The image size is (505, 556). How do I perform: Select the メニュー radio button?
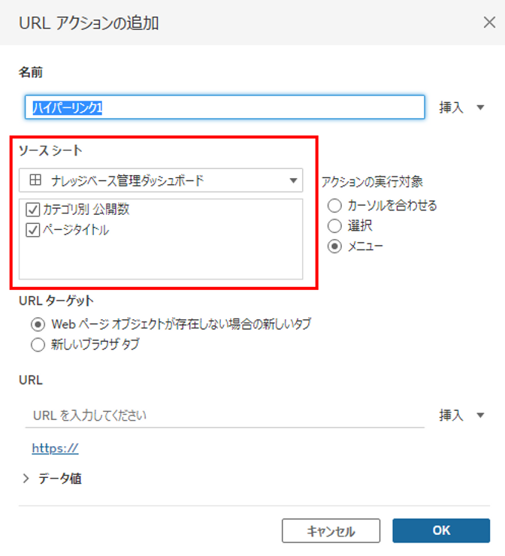pos(334,246)
